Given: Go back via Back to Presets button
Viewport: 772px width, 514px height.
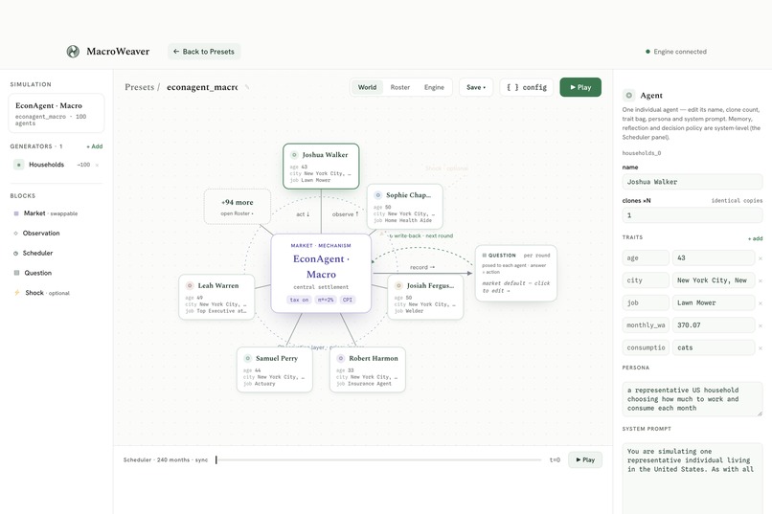Looking at the screenshot, I should click(x=204, y=51).
